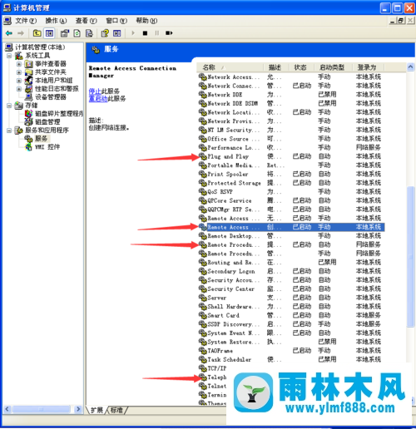Open the 帮助(H) menu
This screenshot has height=429, width=416.
click(146, 21)
